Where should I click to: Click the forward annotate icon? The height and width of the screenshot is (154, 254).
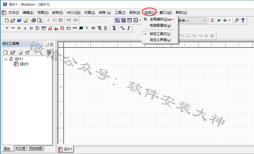click(x=225, y=20)
